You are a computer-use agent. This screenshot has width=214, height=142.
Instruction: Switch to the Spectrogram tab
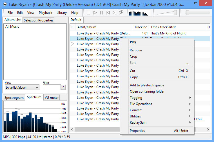click(14, 98)
